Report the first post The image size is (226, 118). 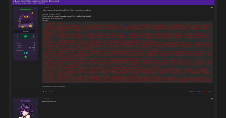pyautogui.click(x=209, y=92)
